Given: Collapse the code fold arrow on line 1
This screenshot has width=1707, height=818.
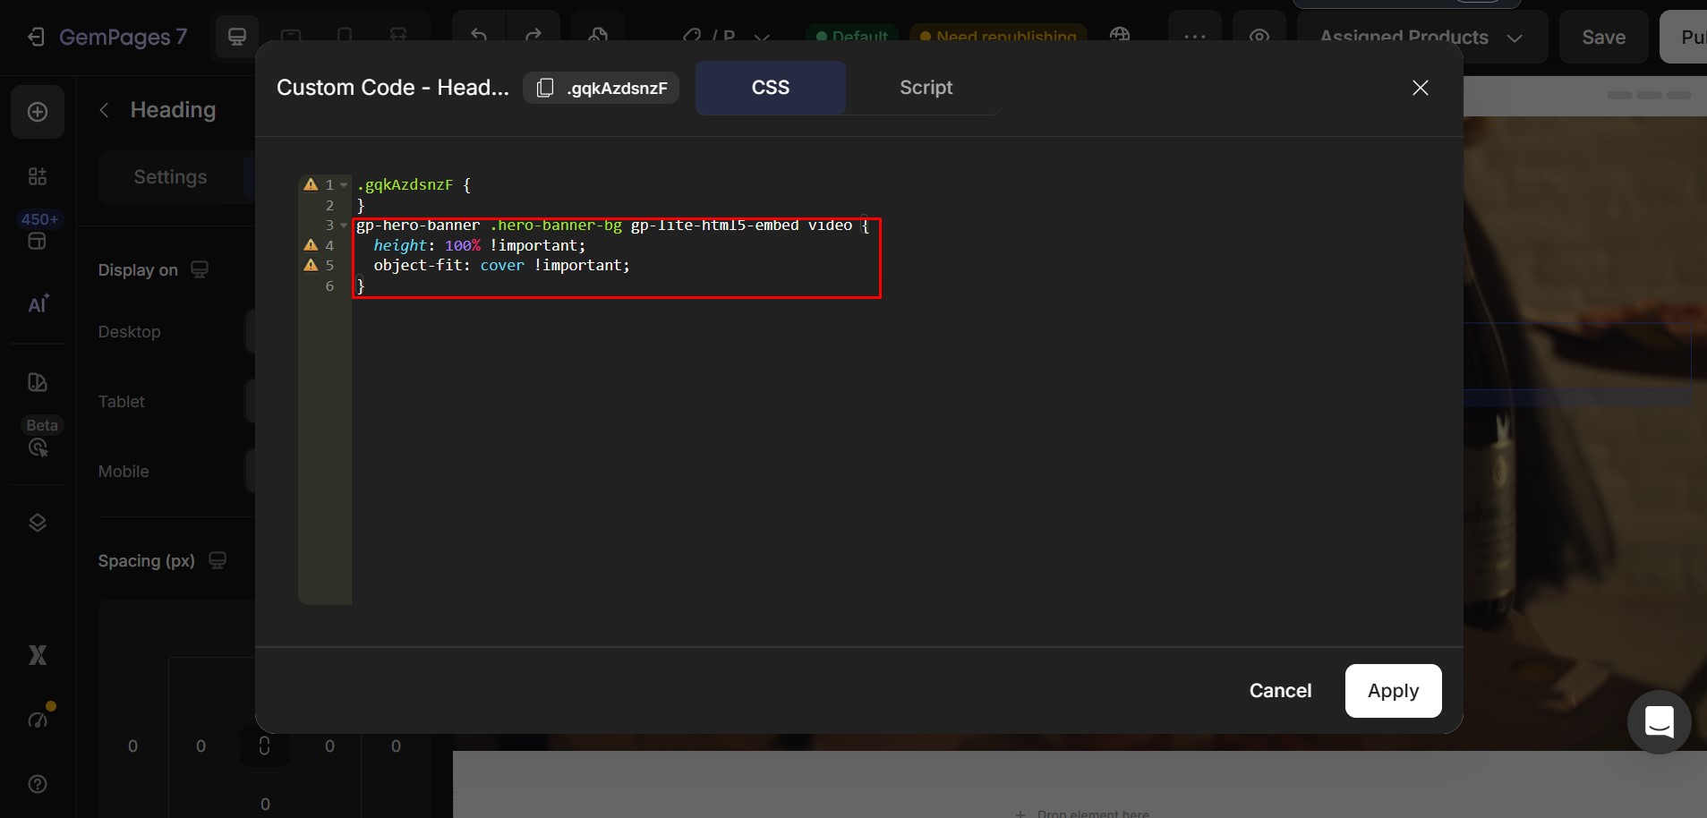Looking at the screenshot, I should point(344,185).
